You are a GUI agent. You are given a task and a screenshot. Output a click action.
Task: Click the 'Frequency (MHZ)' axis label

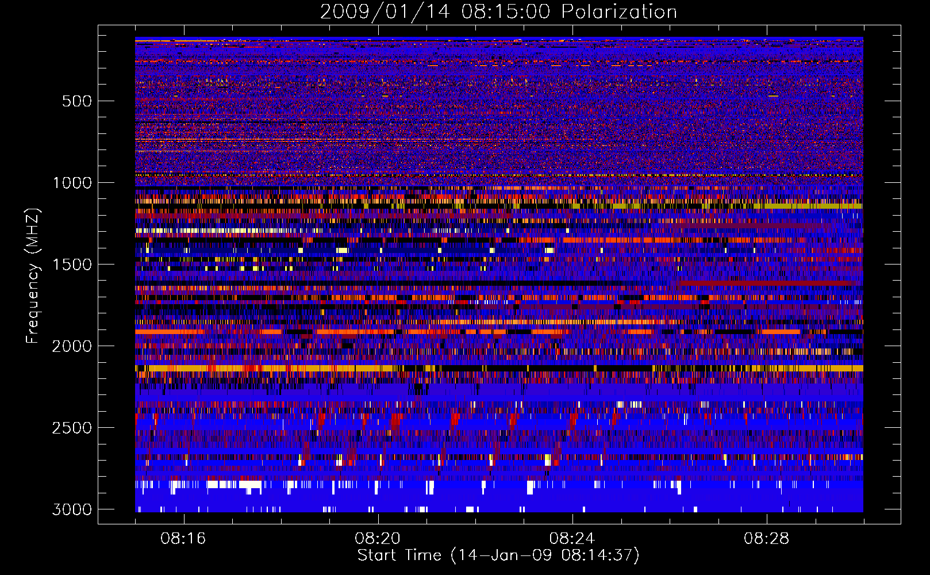[x=33, y=276]
